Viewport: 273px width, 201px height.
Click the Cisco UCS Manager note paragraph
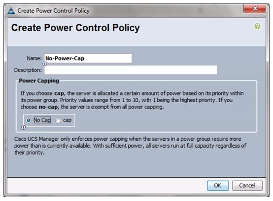coord(130,146)
